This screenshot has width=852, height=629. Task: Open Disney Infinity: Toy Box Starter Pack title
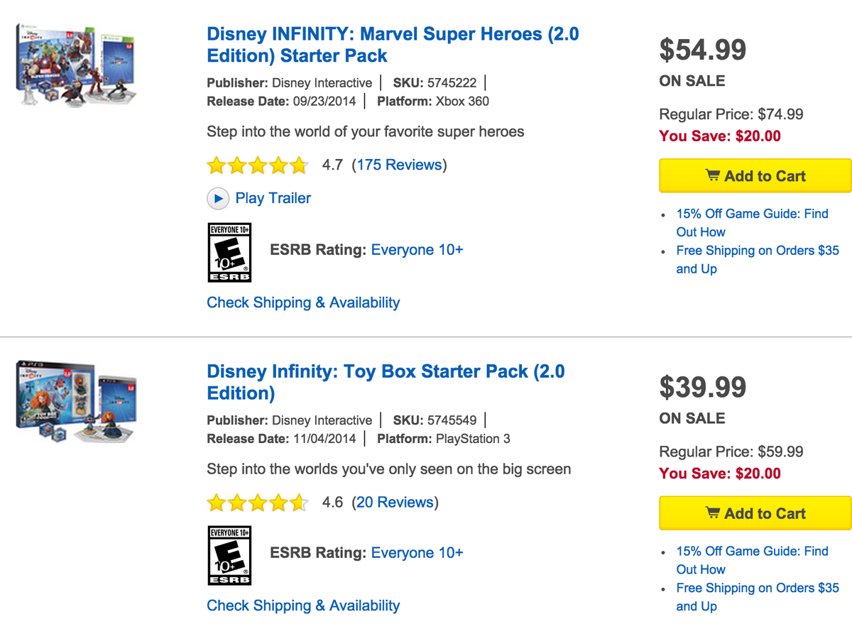[385, 382]
